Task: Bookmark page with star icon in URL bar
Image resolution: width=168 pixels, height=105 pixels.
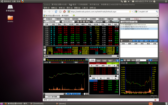Action: [130, 12]
